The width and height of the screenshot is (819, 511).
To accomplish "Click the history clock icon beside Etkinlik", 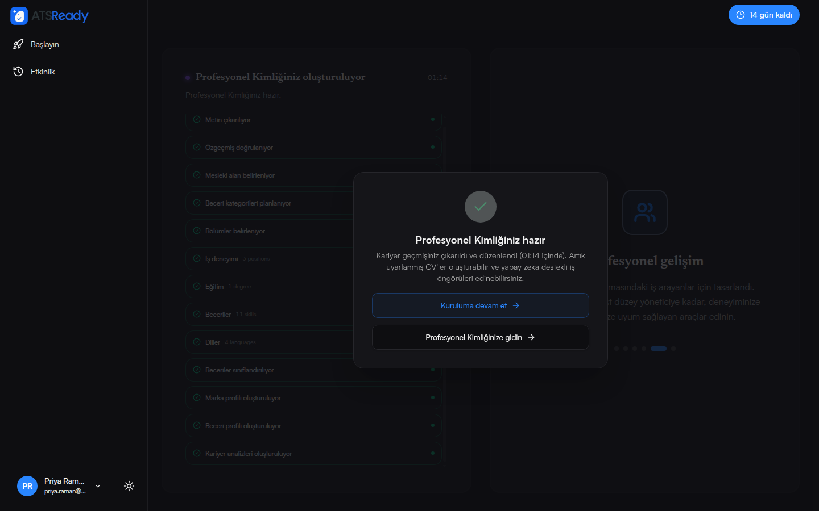I will click(18, 72).
